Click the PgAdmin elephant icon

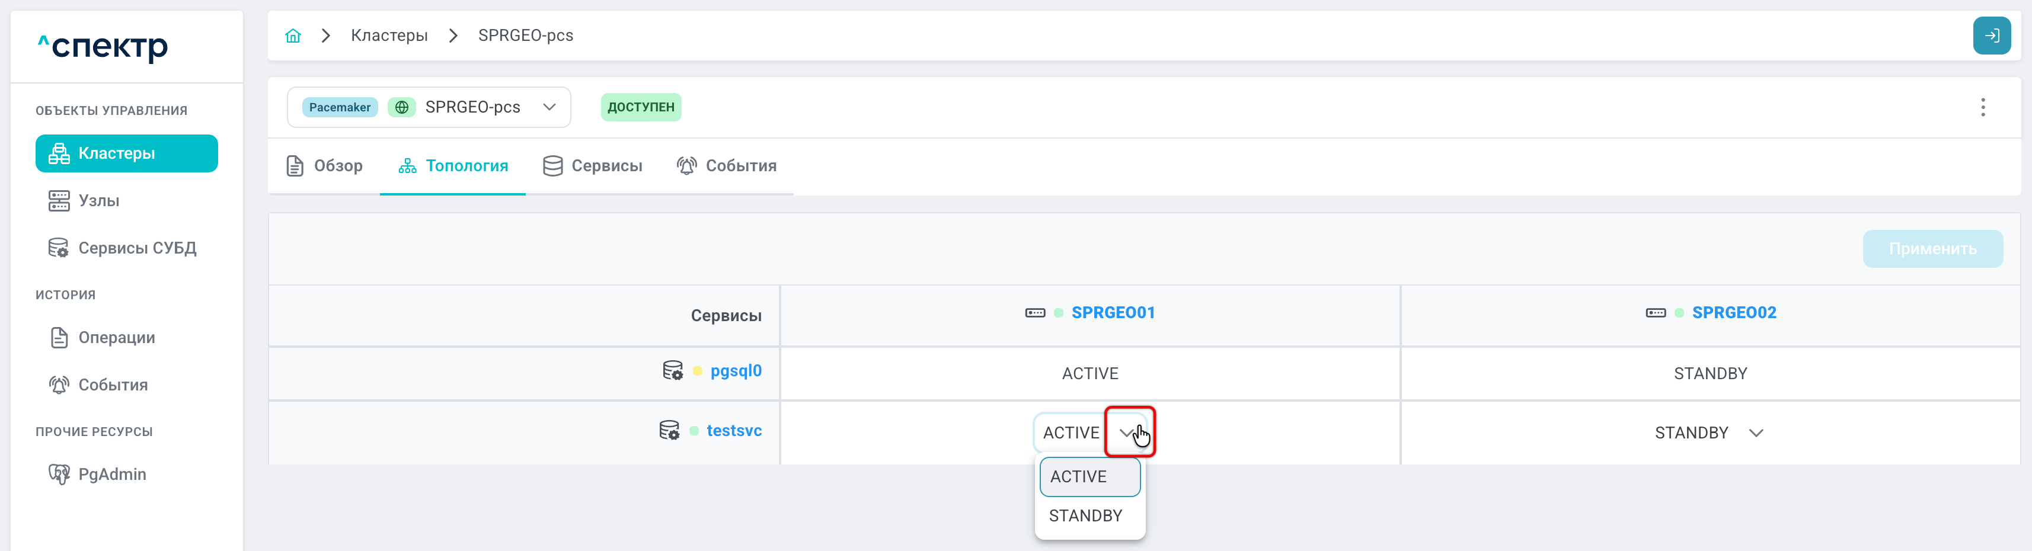59,474
